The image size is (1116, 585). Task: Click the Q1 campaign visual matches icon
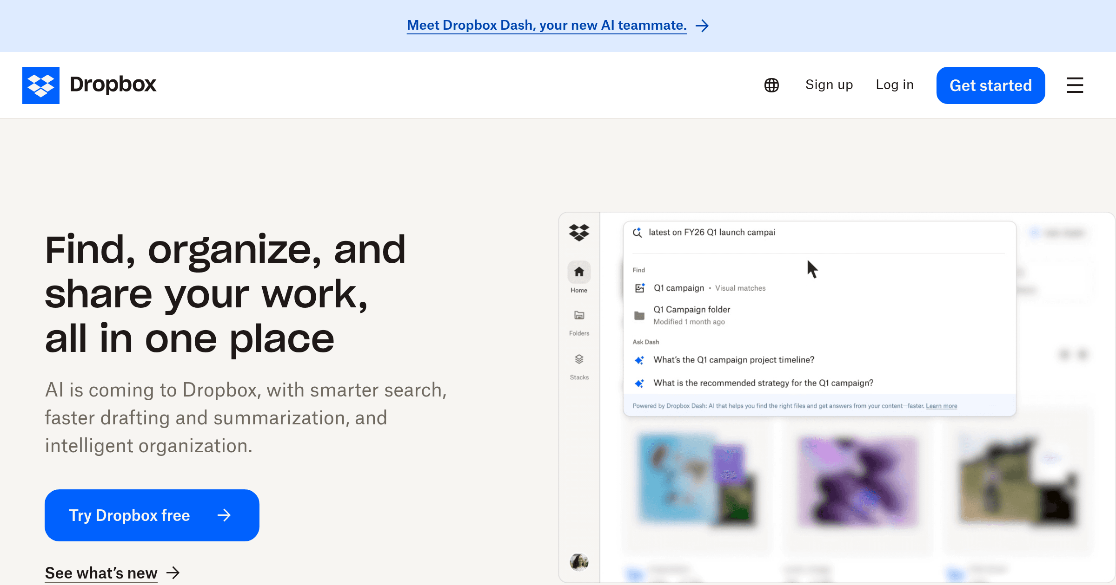point(640,288)
